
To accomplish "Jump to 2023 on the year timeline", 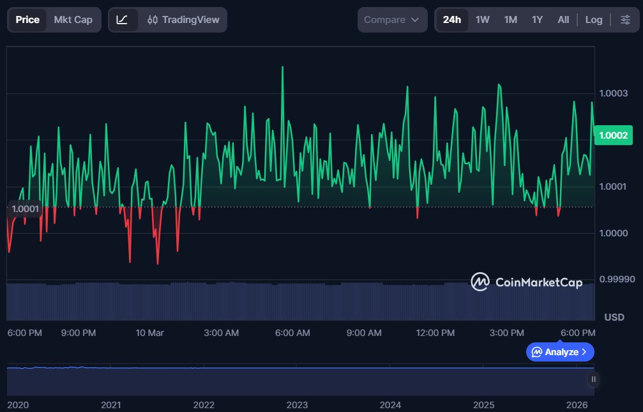I will tap(297, 405).
